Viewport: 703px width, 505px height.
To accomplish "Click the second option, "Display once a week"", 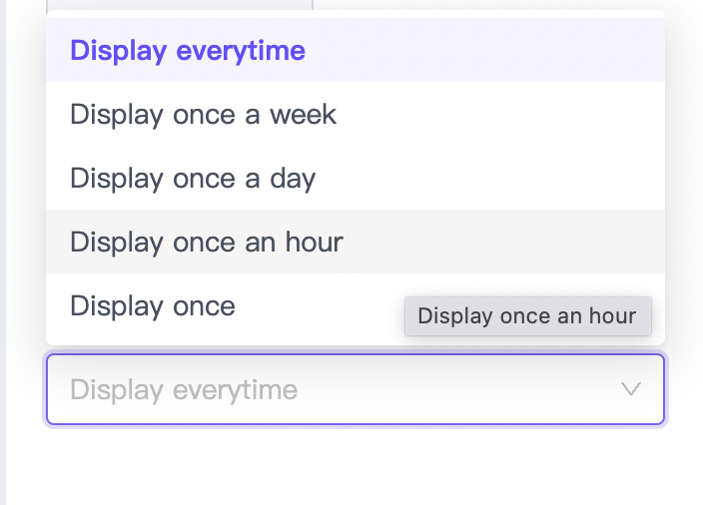I will 204,115.
